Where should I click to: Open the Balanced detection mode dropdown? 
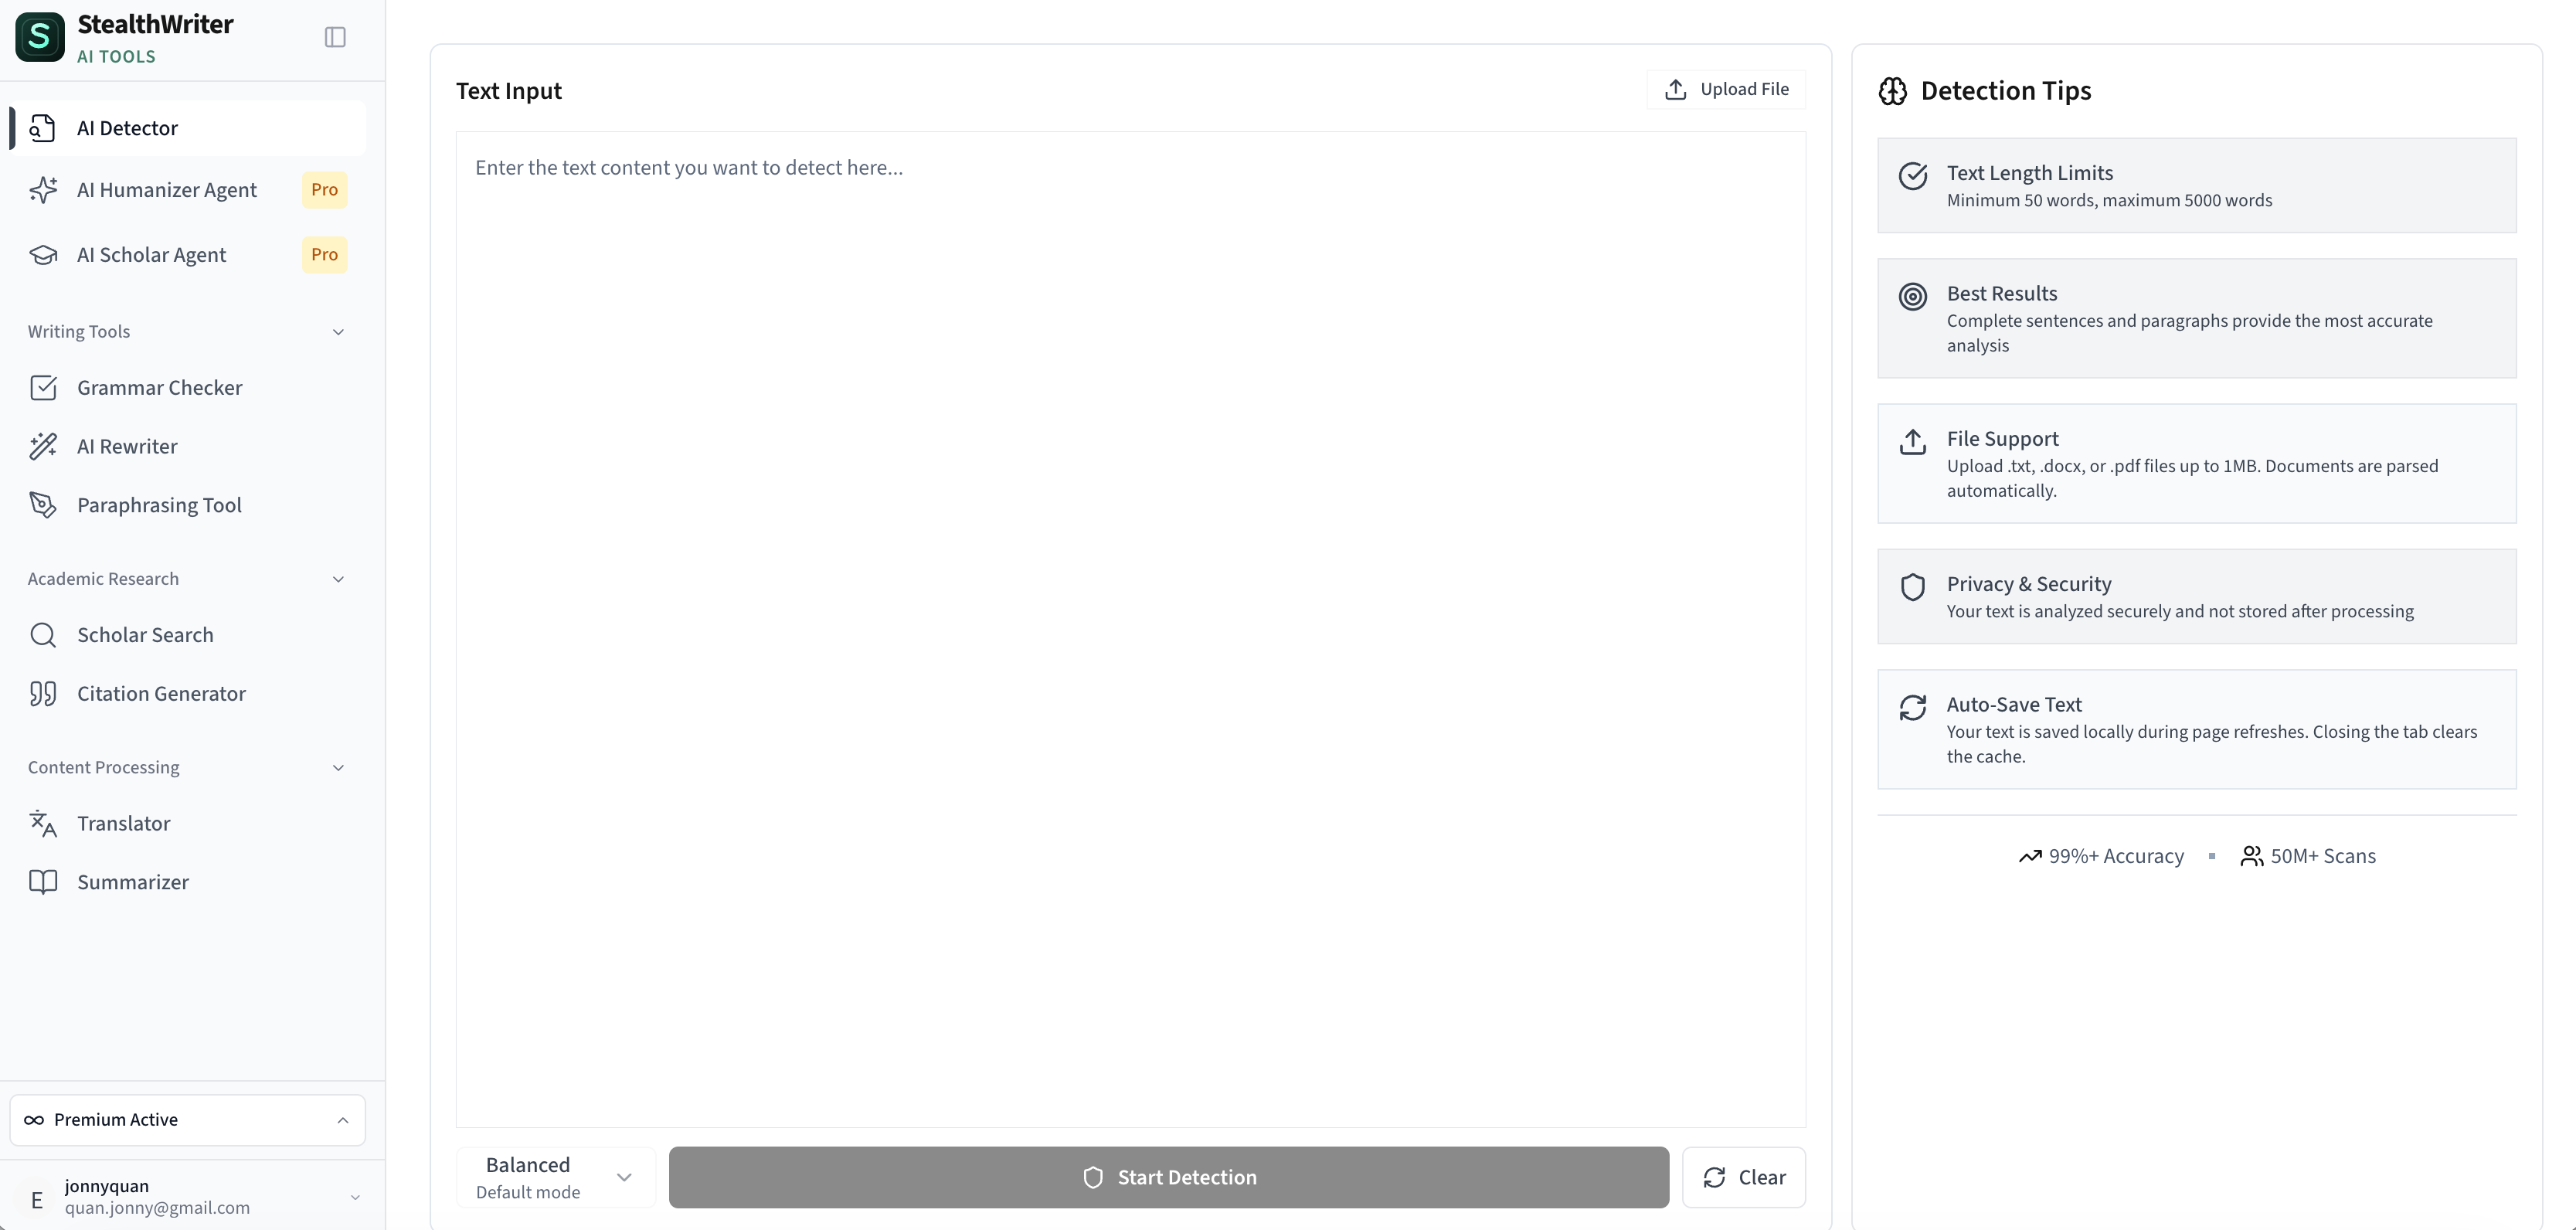click(556, 1177)
